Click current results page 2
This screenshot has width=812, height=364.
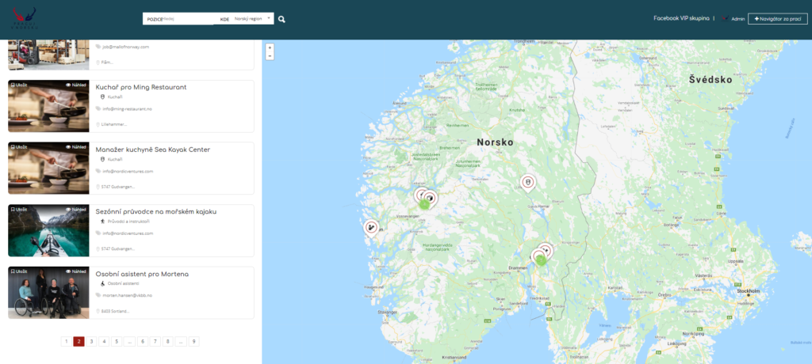pos(79,341)
